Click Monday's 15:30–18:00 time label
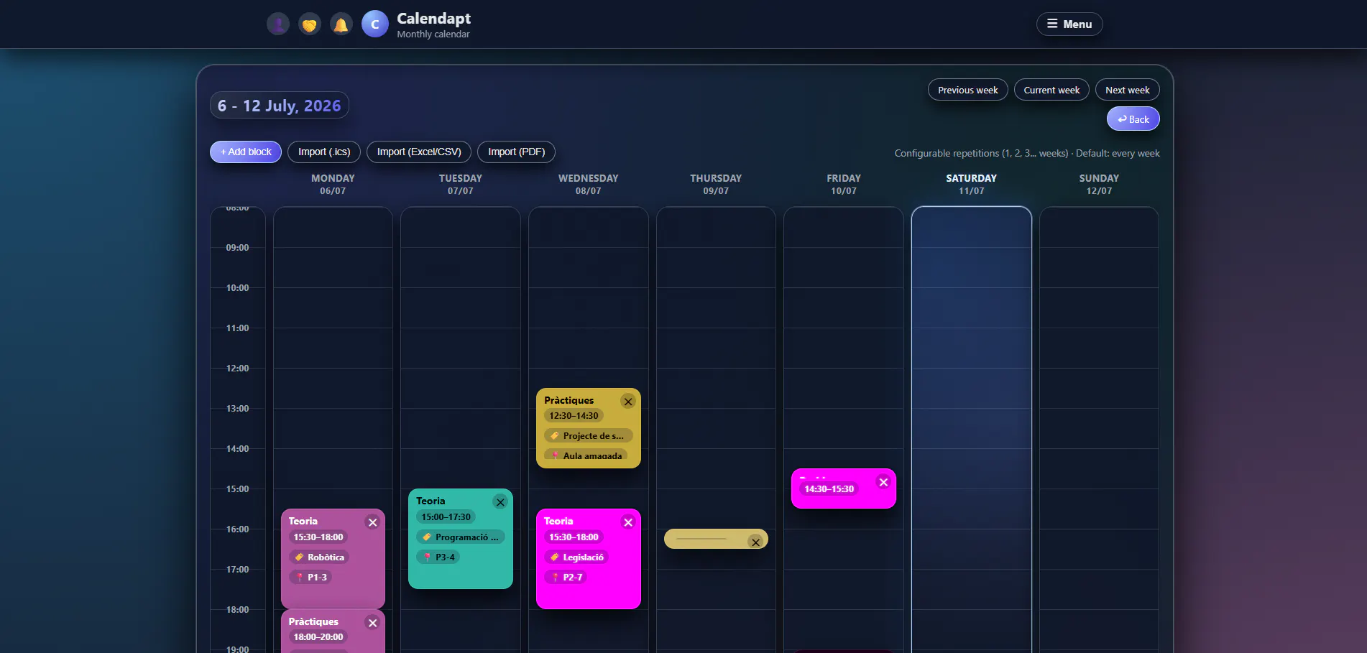The height and width of the screenshot is (653, 1367). (x=318, y=537)
